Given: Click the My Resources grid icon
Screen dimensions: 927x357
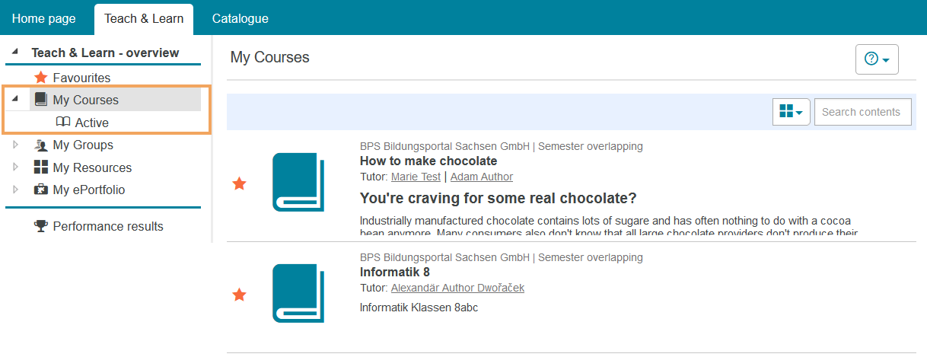Looking at the screenshot, I should [x=41, y=167].
